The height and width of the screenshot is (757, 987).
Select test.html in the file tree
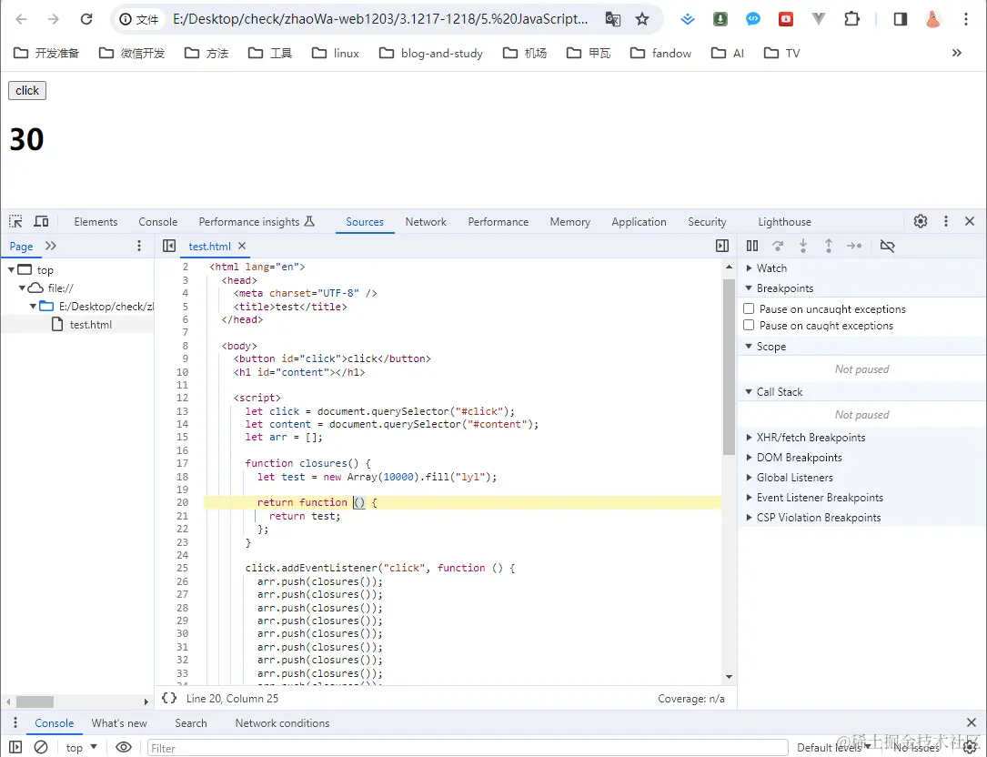[90, 324]
